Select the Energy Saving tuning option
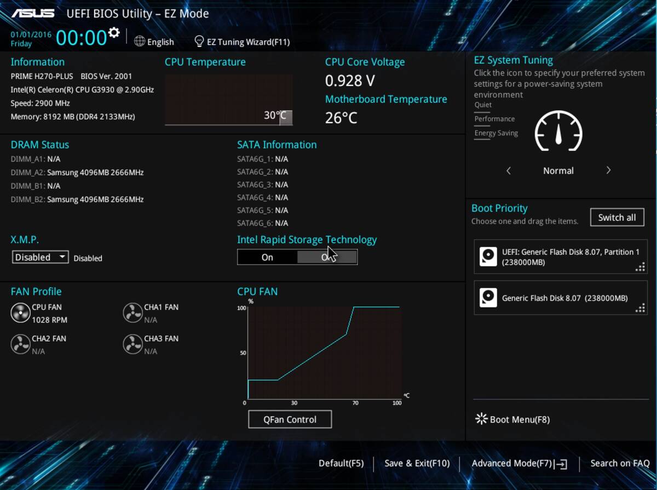 [496, 134]
